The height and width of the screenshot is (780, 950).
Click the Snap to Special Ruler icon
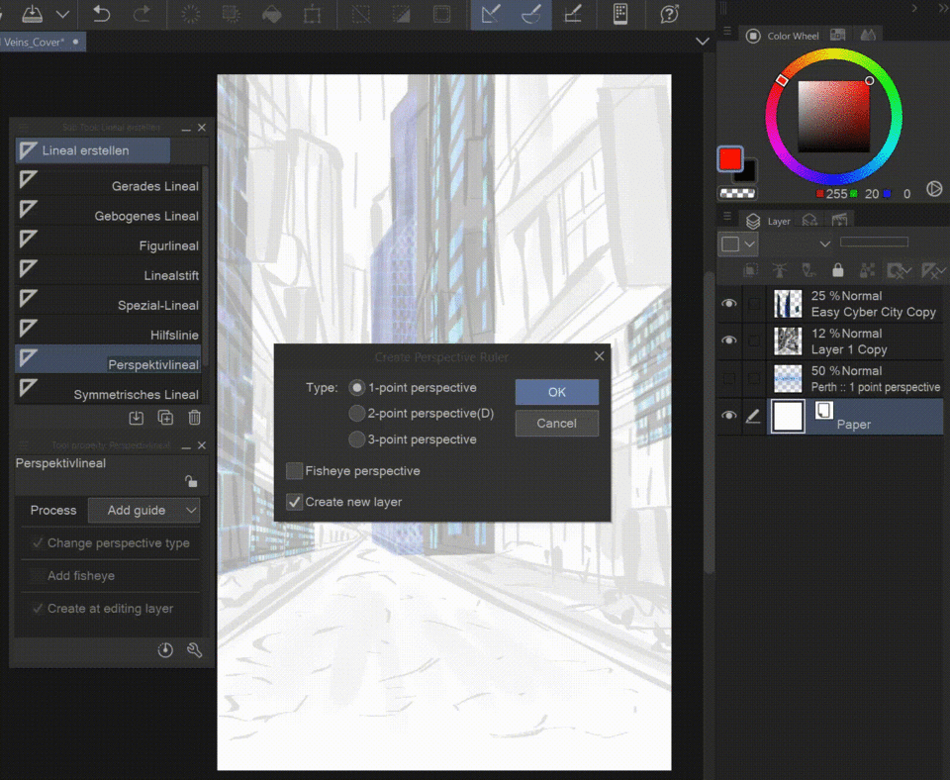[x=530, y=14]
